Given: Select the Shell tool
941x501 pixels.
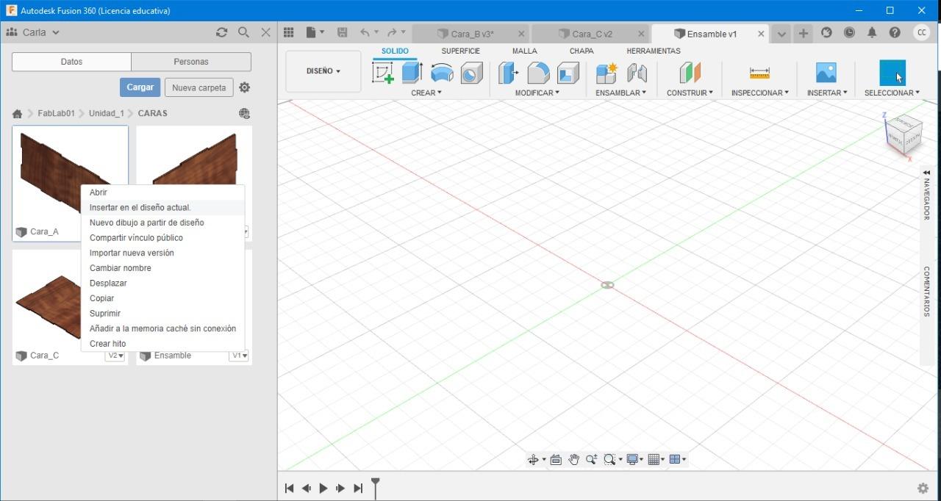Looking at the screenshot, I should tap(568, 73).
